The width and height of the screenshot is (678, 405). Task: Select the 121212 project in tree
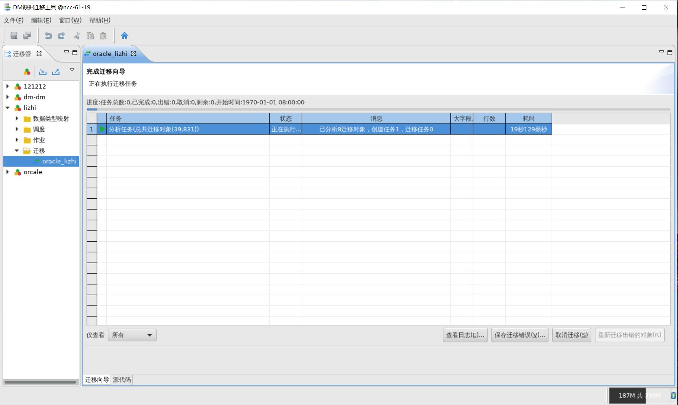click(x=35, y=86)
